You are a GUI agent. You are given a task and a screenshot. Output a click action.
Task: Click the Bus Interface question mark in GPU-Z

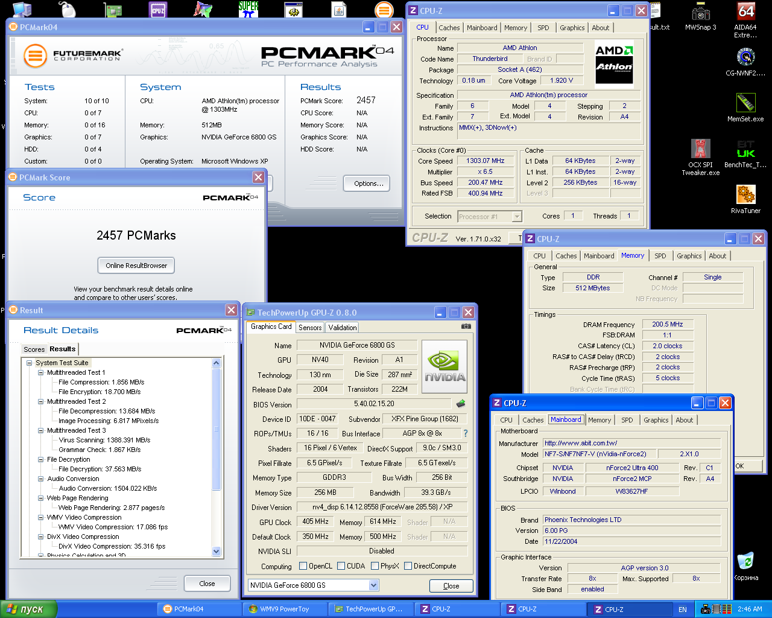(x=465, y=433)
